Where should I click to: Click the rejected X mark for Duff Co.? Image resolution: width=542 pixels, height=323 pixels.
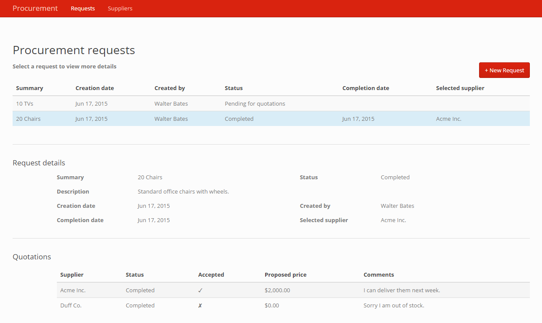pyautogui.click(x=200, y=306)
